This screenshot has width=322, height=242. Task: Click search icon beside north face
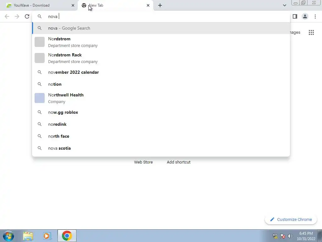[40, 136]
